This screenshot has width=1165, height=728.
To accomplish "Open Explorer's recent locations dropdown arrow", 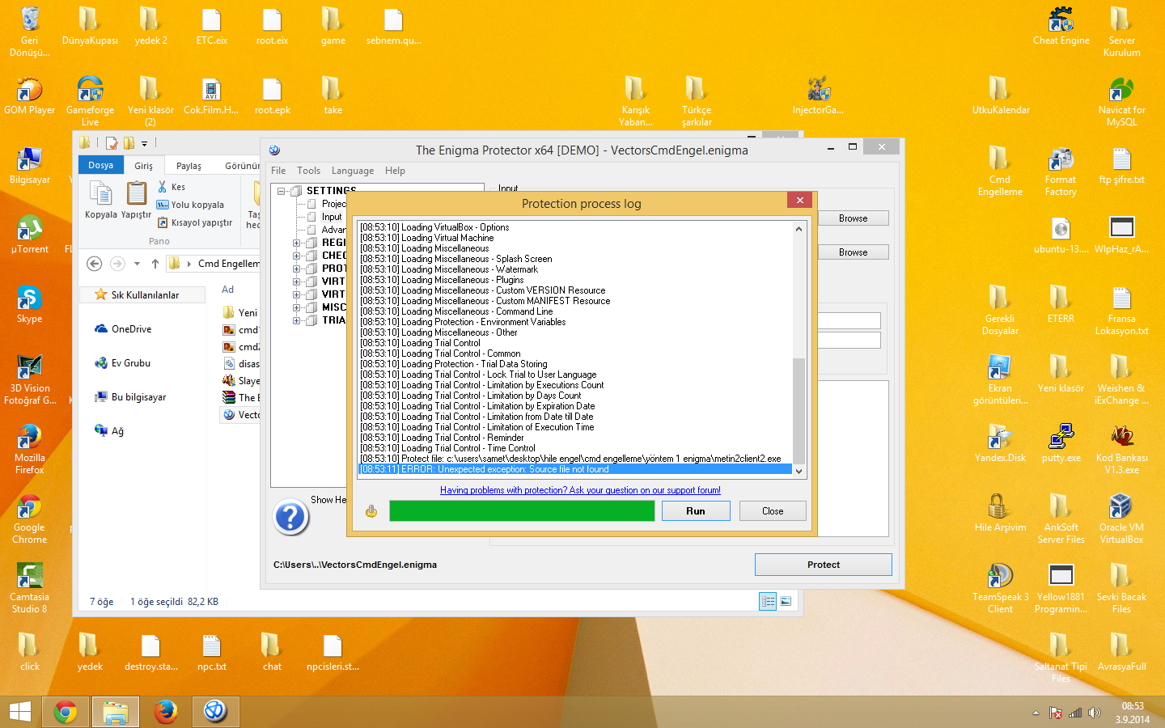I will tap(137, 264).
